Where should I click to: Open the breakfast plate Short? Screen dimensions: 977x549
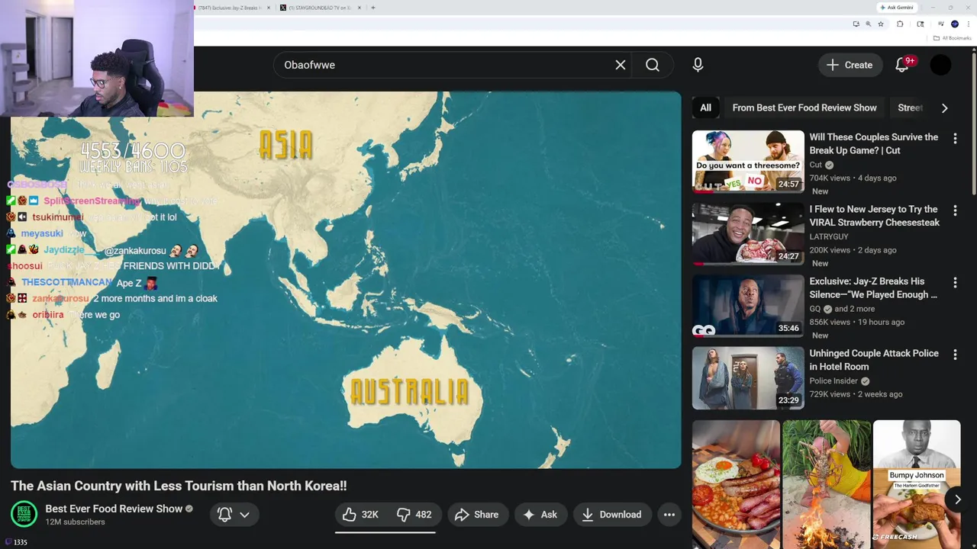tap(736, 484)
